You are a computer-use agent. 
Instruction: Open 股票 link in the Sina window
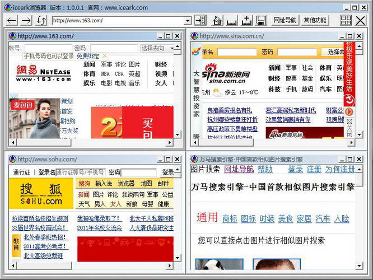(291, 78)
